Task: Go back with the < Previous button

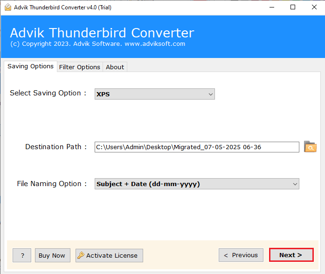Action: (241, 255)
